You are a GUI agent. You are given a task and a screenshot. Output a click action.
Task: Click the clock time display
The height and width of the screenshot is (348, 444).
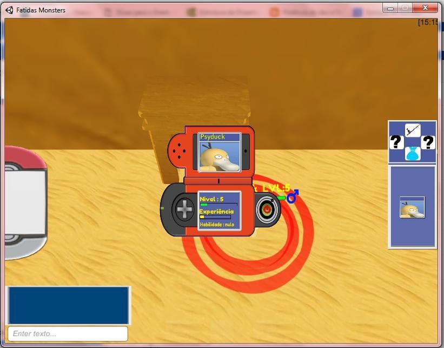(428, 22)
